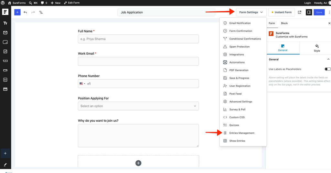Close the settings sidebar
This screenshot has height=173, width=331.
pyautogui.click(x=329, y=23)
